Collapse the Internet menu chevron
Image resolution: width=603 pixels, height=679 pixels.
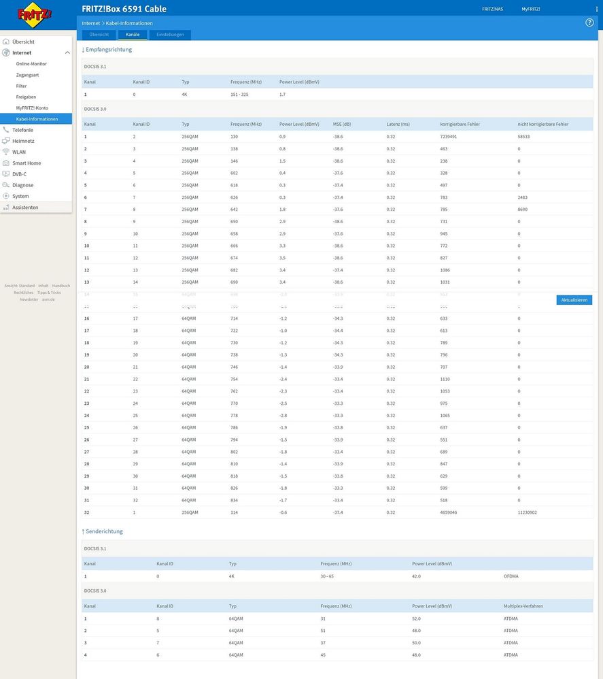pos(67,53)
